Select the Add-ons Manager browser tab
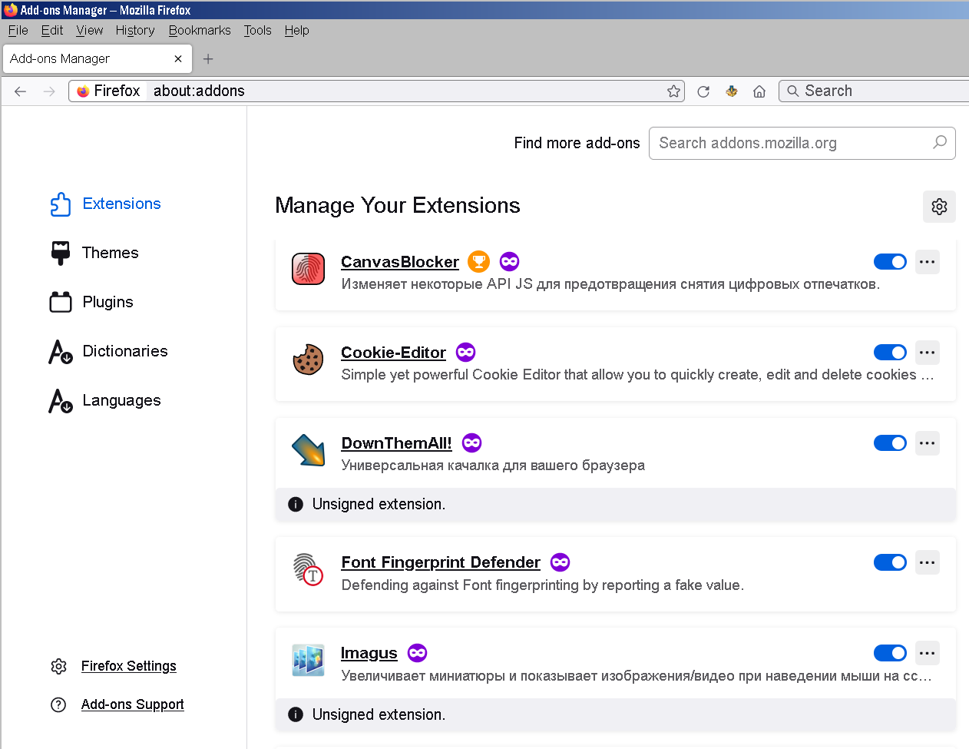This screenshot has width=969, height=749. tap(98, 58)
